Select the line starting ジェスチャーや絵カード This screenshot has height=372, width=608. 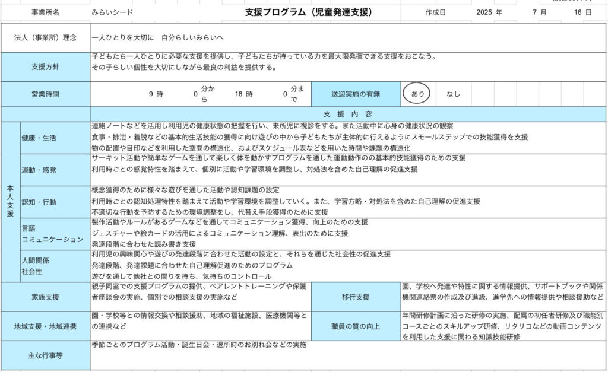point(220,233)
